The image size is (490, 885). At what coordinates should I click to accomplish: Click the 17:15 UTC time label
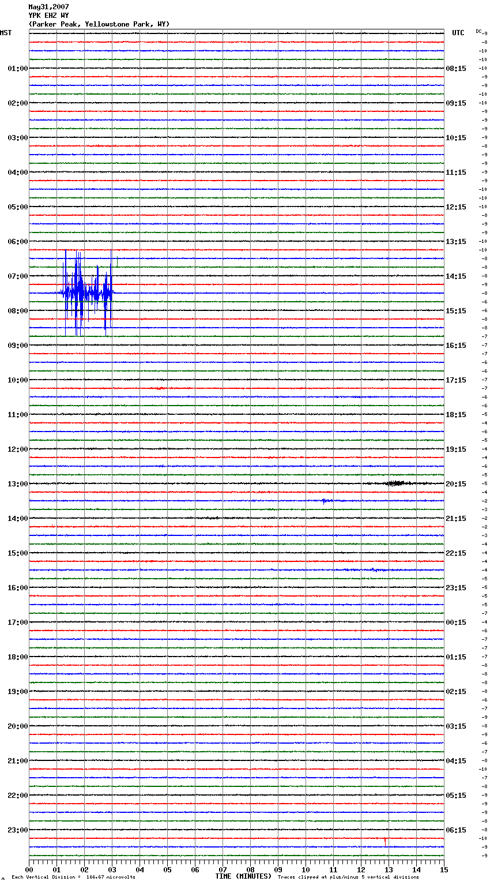456,380
